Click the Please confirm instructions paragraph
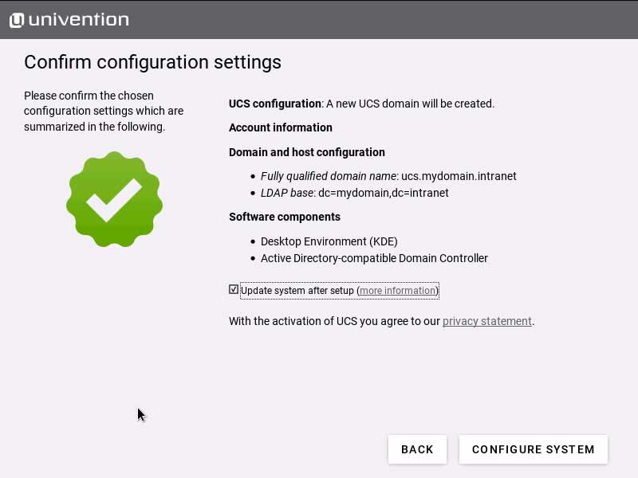 coord(104,111)
